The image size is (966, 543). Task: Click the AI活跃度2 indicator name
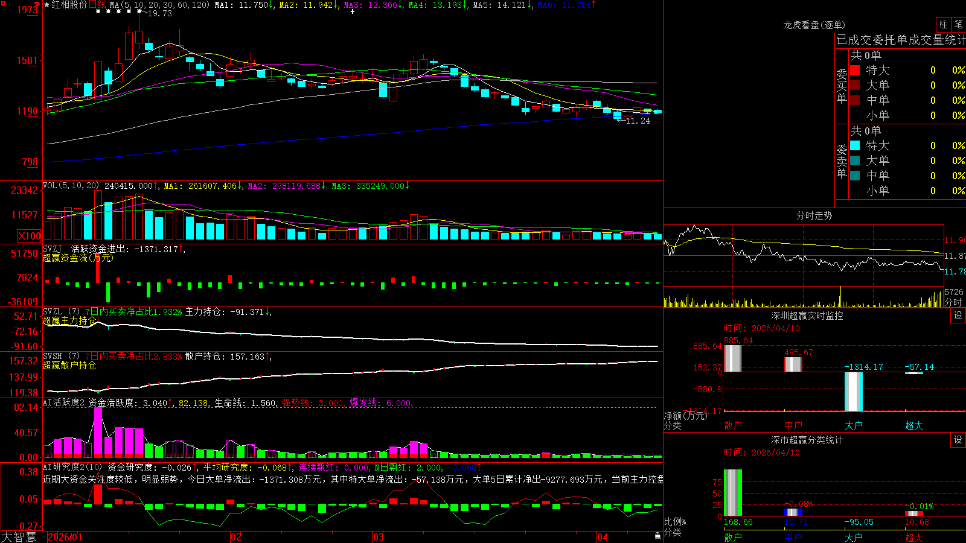(x=64, y=402)
